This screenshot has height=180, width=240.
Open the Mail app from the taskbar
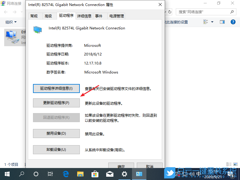click(109, 174)
